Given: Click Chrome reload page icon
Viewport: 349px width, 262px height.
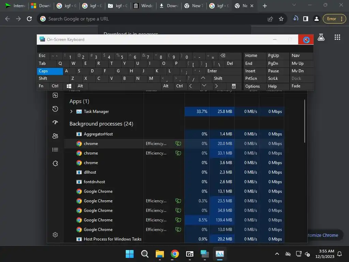Looking at the screenshot, I should point(29,19).
